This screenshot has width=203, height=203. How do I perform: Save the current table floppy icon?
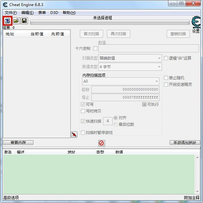tap(24, 21)
